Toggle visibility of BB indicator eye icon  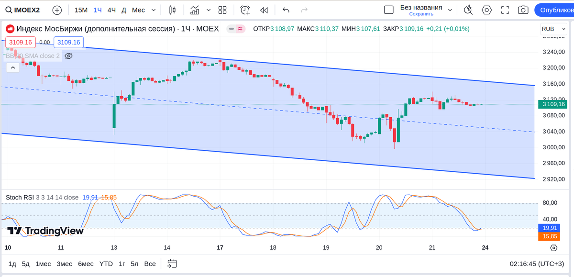[68, 56]
